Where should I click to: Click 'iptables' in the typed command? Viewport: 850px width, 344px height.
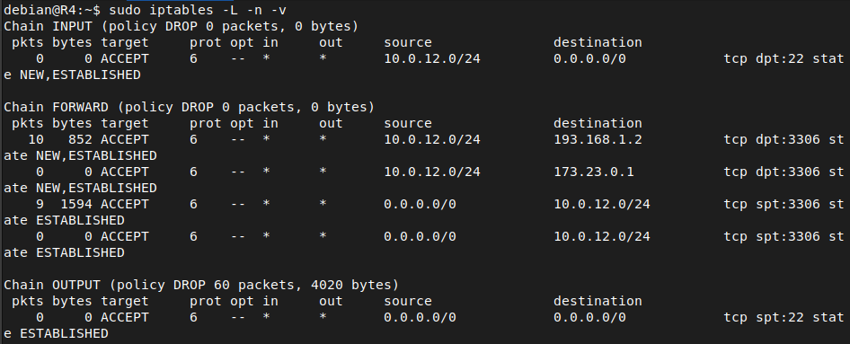tap(182, 10)
